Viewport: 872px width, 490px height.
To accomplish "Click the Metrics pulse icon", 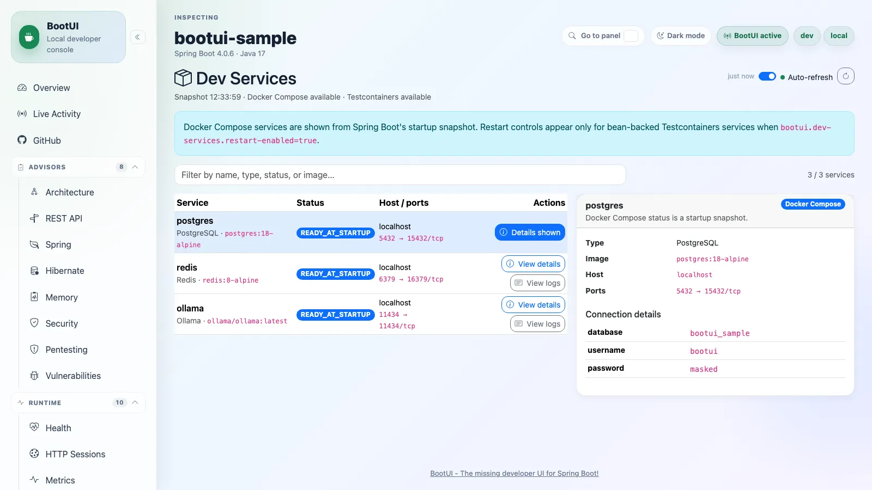I will coord(34,480).
